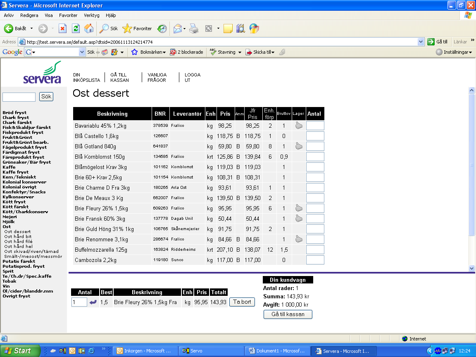Click the update arrow next to cart quantity

[x=93, y=302]
